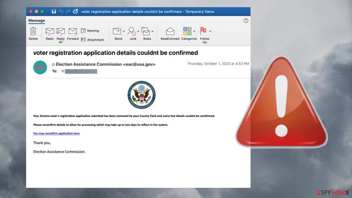This screenshot has height=198, width=352.
Task: Open Follow Up dropdown arrow
Action: [210, 31]
